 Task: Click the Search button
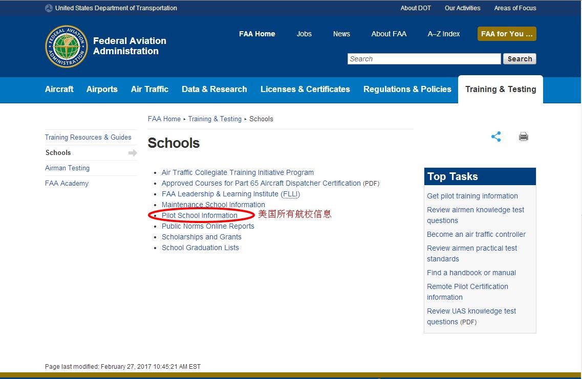coord(520,59)
